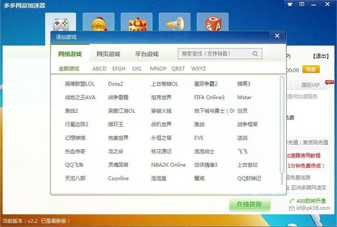Image resolution: width=337 pixels, height=227 pixels.
Task: Select game Csonline
Action: click(x=118, y=178)
